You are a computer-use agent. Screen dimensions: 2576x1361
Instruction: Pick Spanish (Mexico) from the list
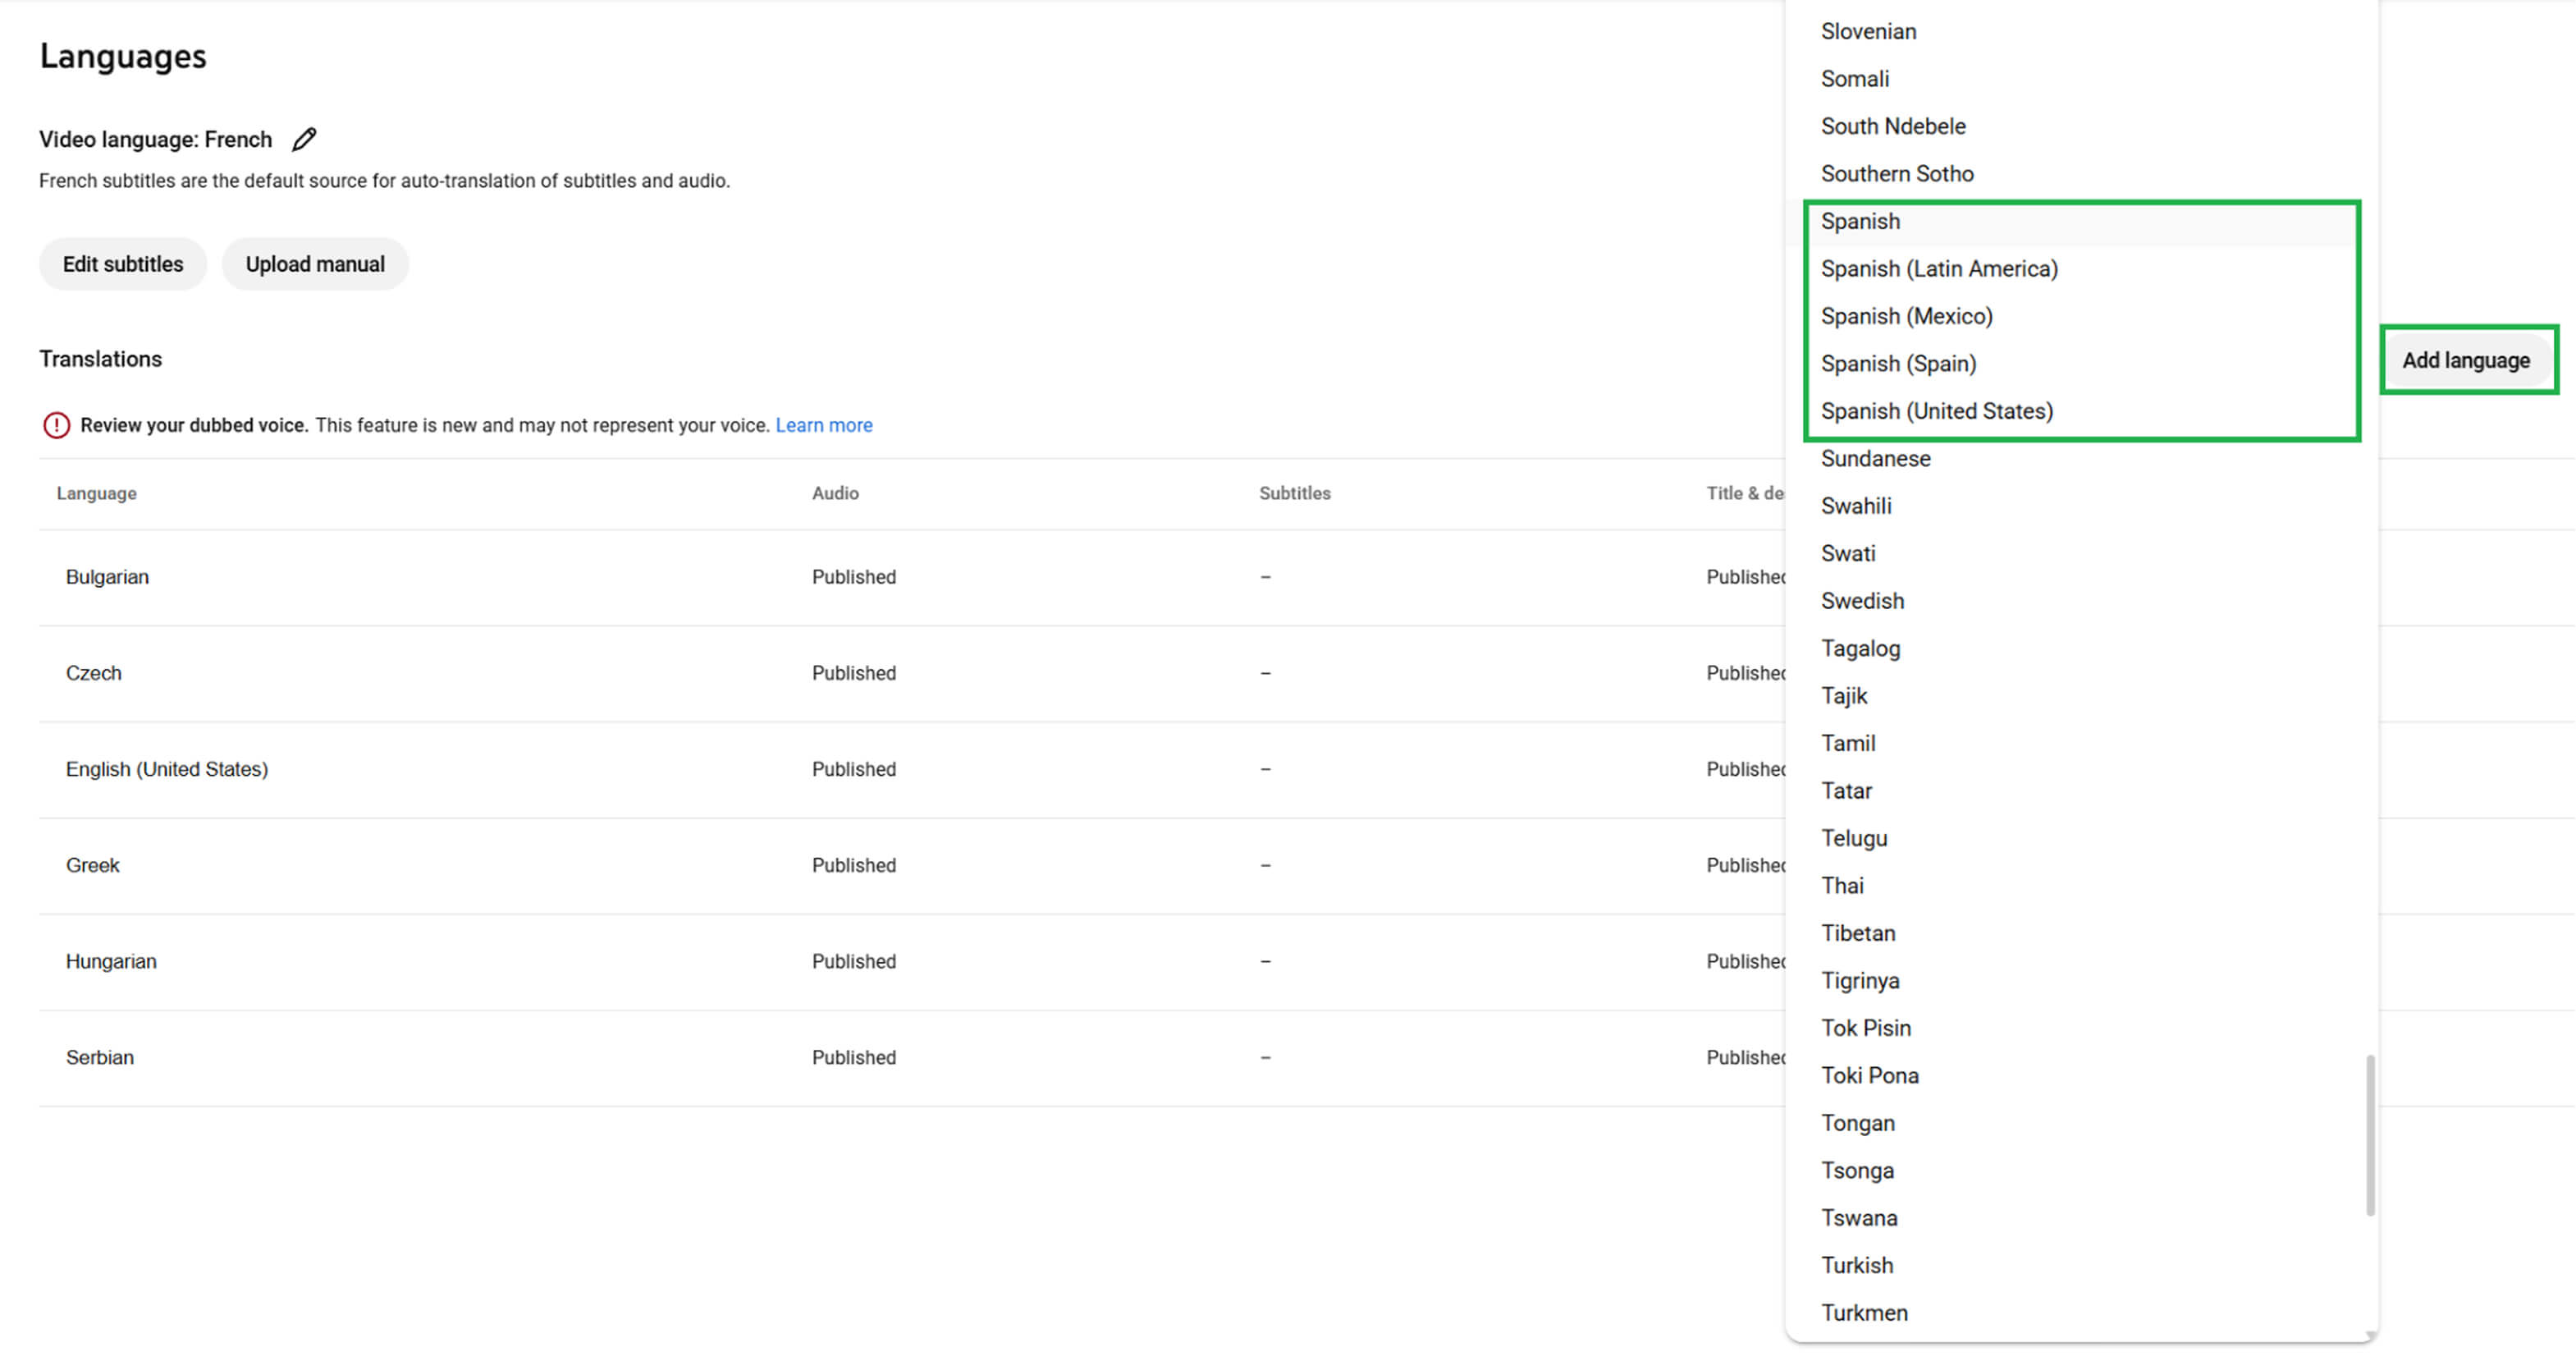tap(2081, 316)
